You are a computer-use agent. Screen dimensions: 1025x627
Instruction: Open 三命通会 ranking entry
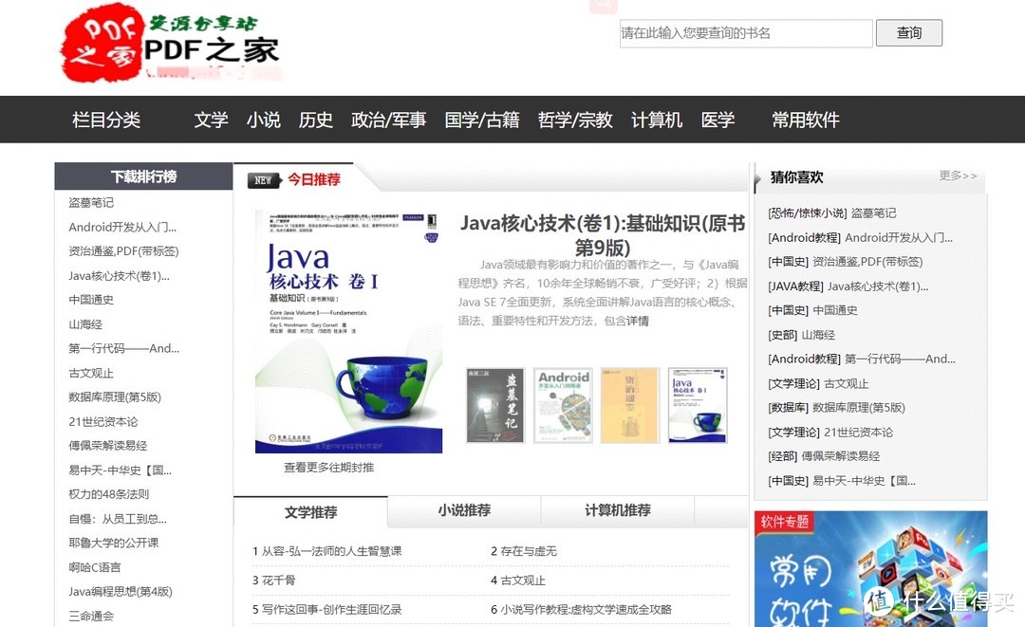tap(91, 616)
